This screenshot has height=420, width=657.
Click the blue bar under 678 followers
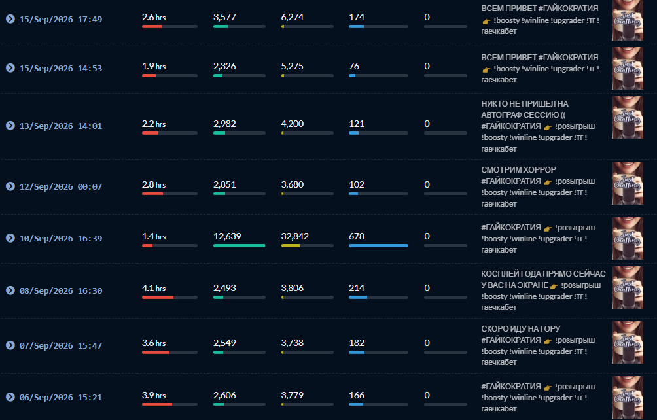378,246
